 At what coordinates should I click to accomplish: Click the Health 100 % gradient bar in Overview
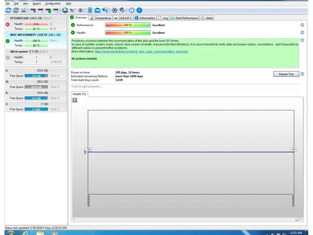pos(128,33)
